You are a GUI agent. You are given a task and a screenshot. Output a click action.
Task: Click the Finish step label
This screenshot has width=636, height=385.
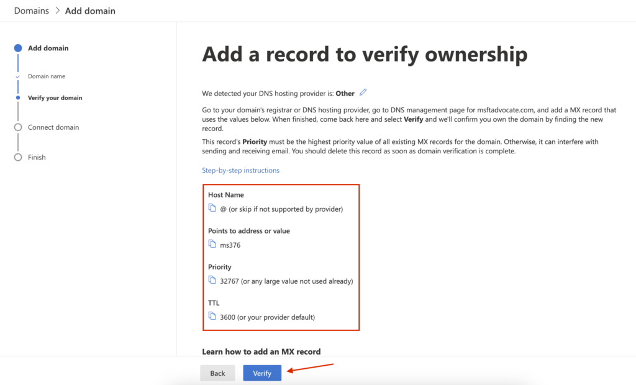point(37,157)
